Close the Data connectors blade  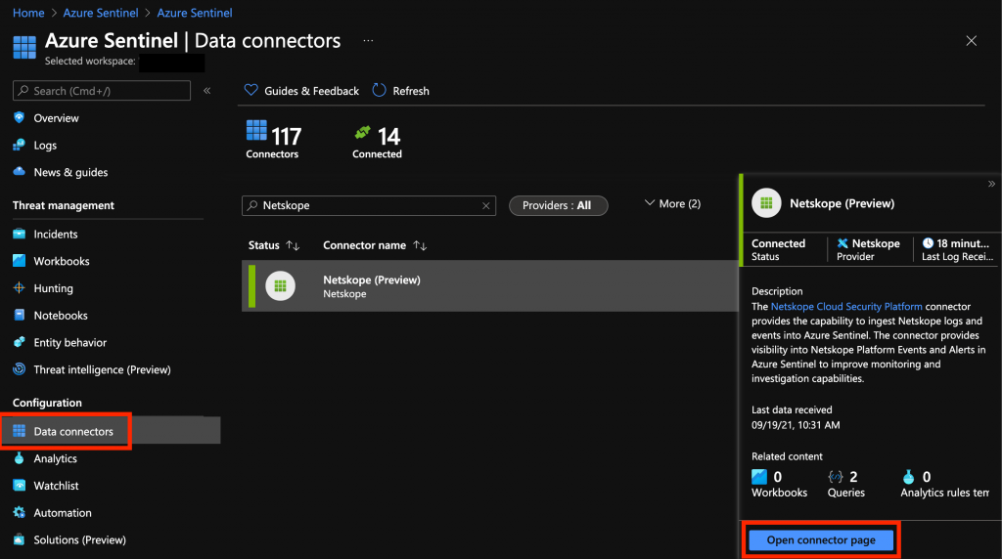(972, 41)
